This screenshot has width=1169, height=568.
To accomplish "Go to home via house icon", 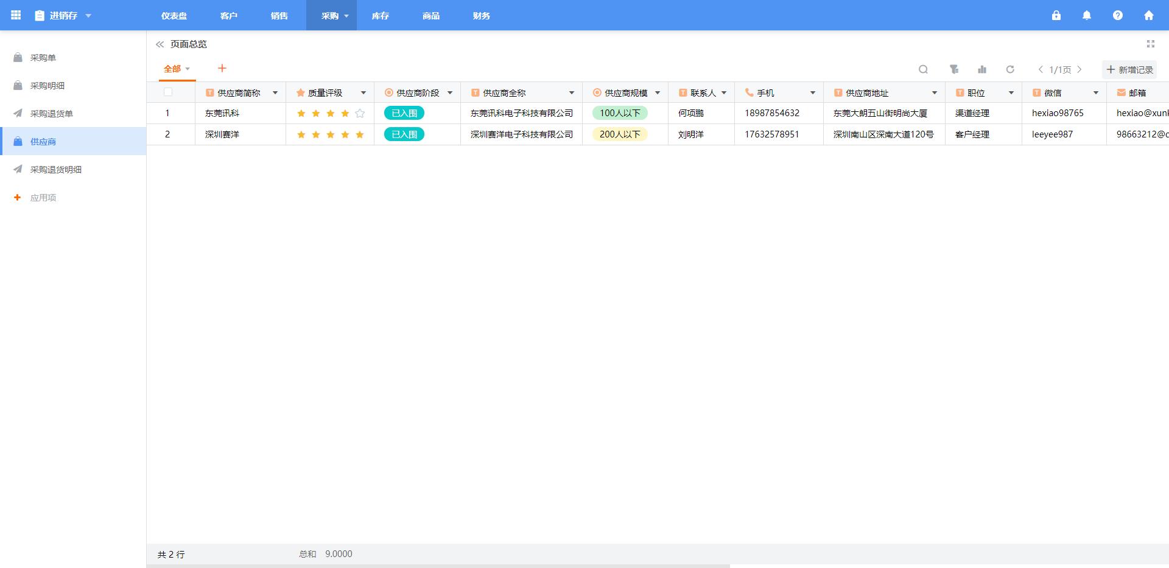I will 1149,15.
